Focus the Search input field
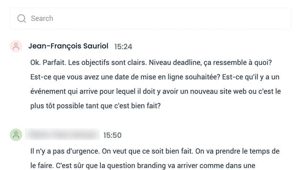This screenshot has width=300, height=170. click(148, 19)
